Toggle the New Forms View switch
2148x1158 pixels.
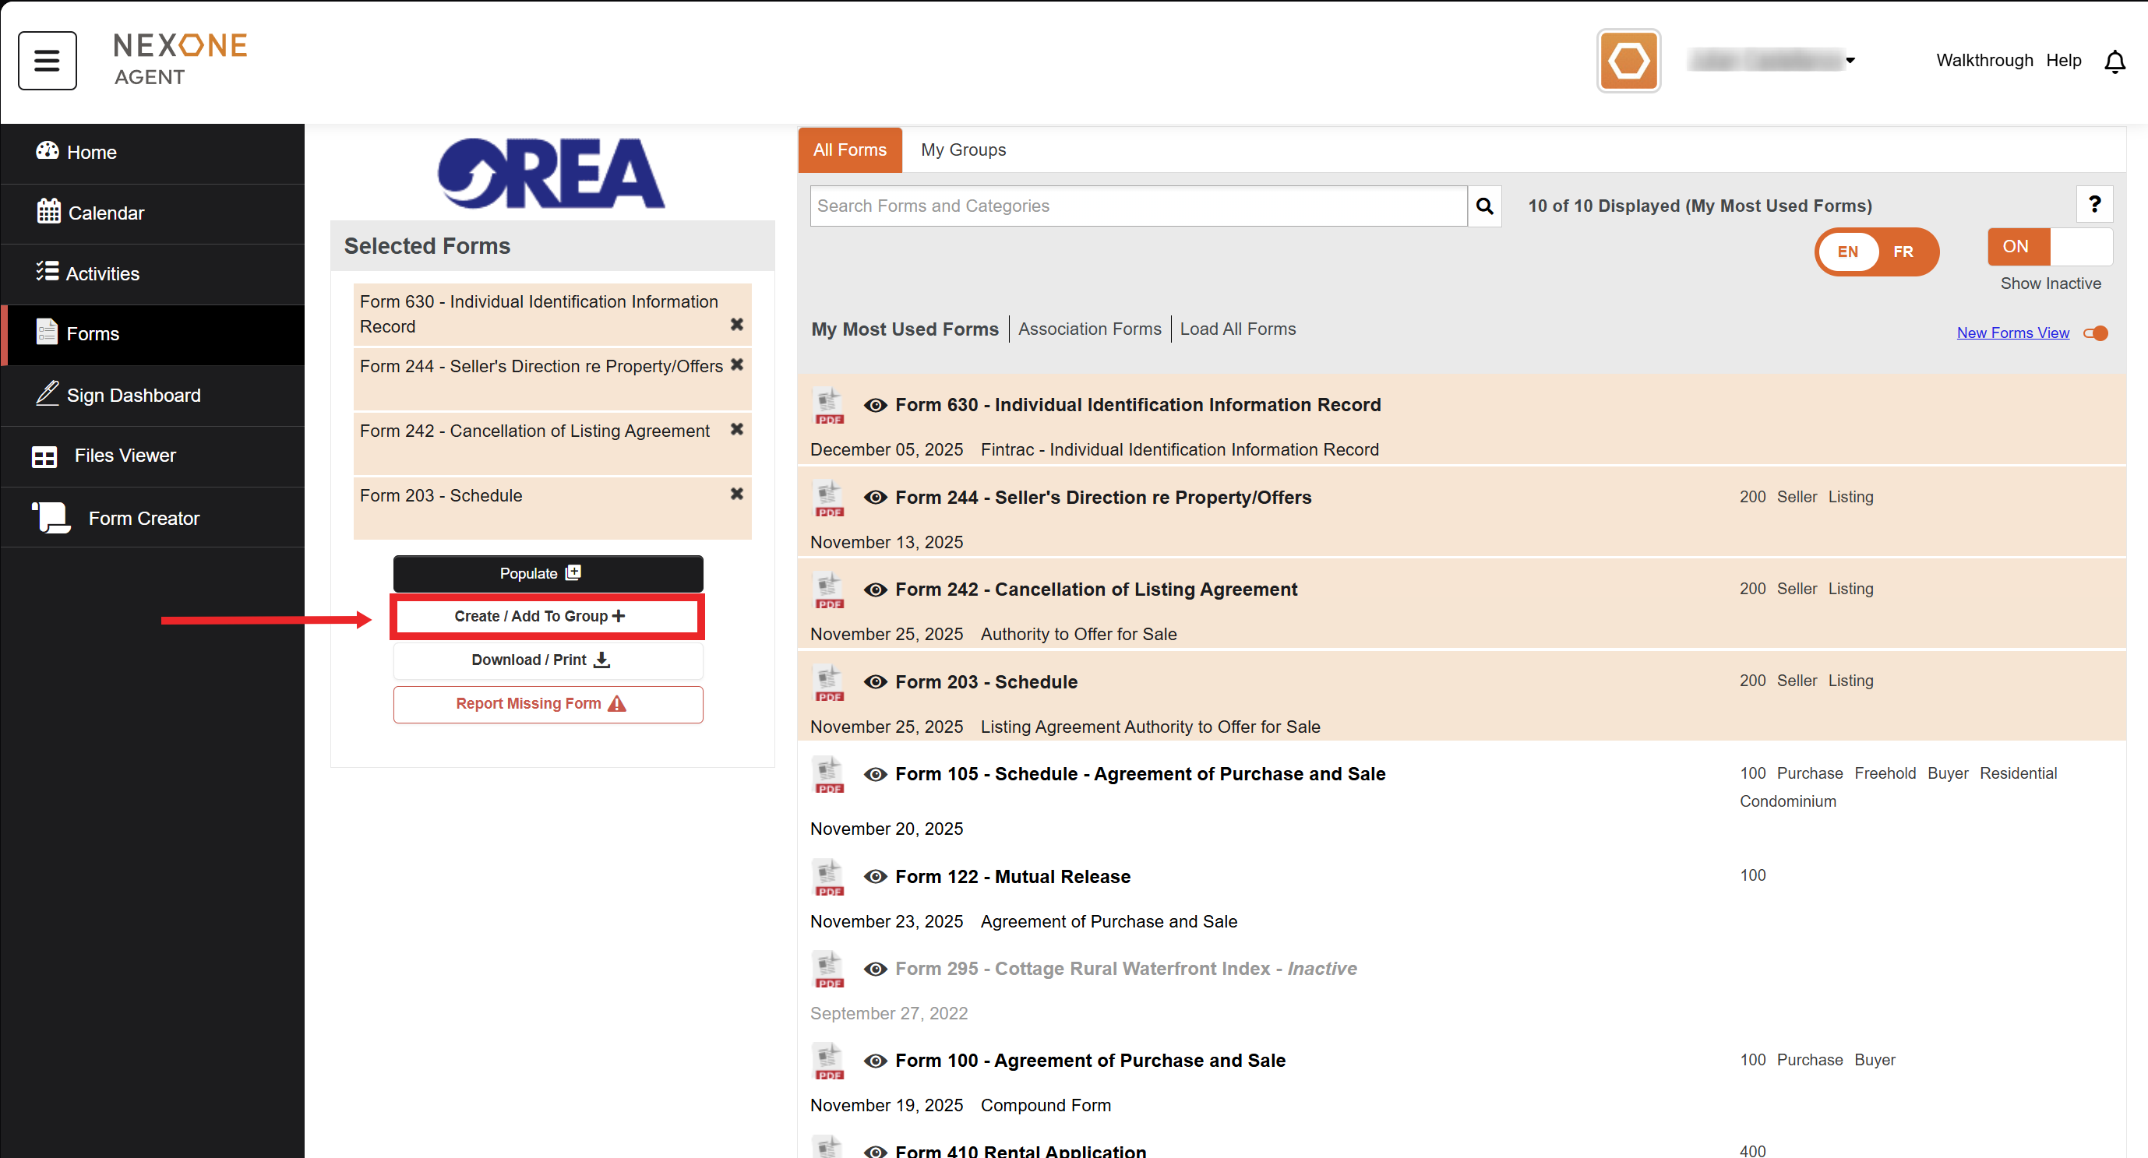tap(2096, 333)
